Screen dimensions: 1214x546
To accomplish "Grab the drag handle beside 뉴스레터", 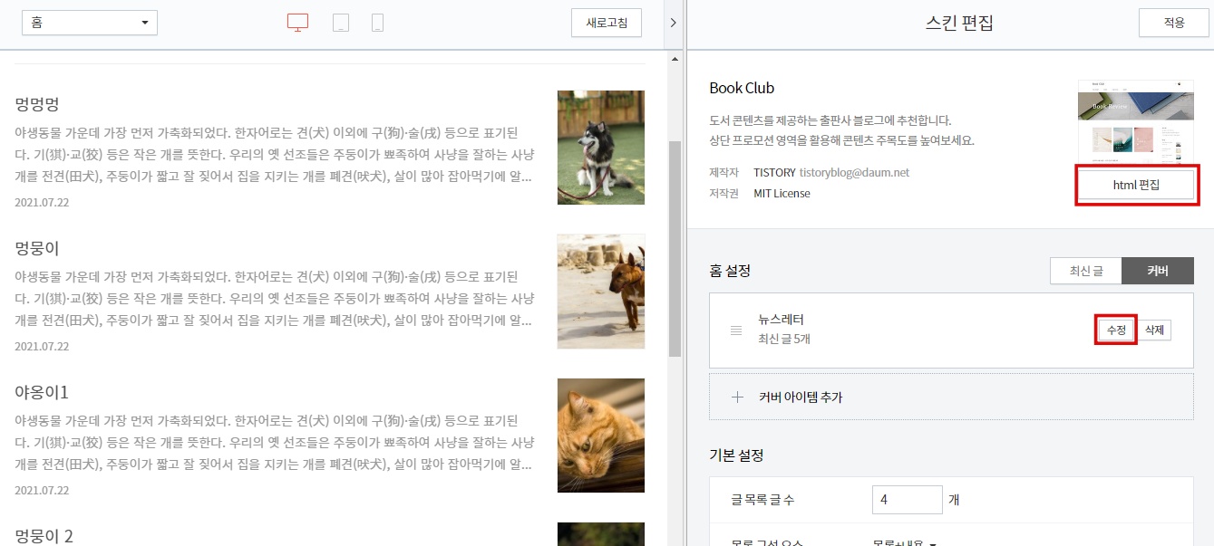I will pos(736,330).
